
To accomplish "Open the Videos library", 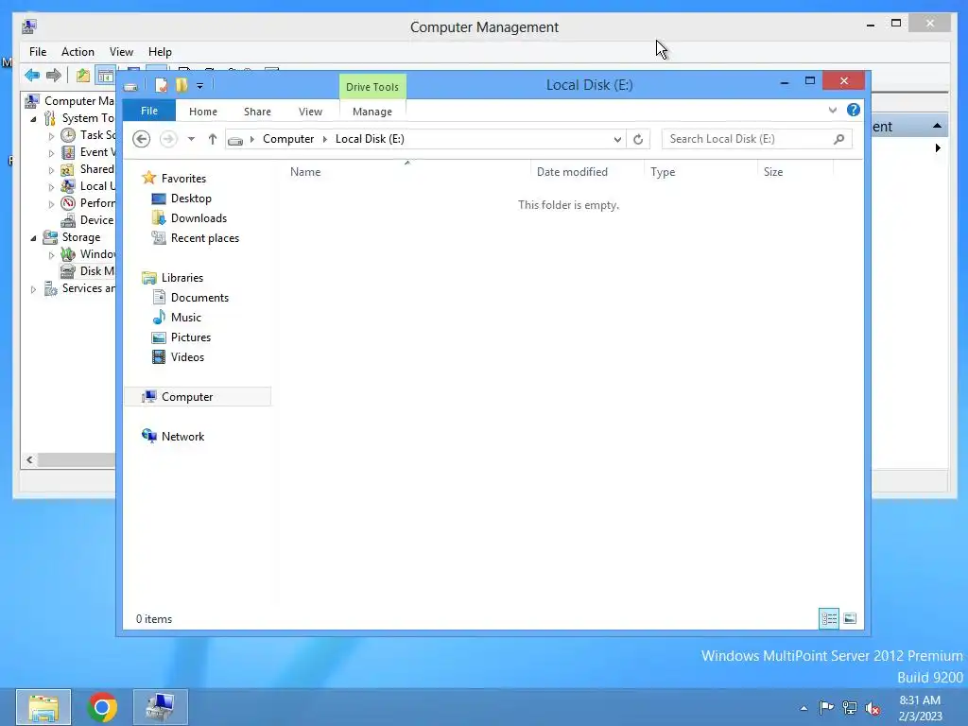I will 187,356.
